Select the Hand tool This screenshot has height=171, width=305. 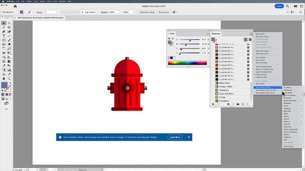tap(4, 78)
